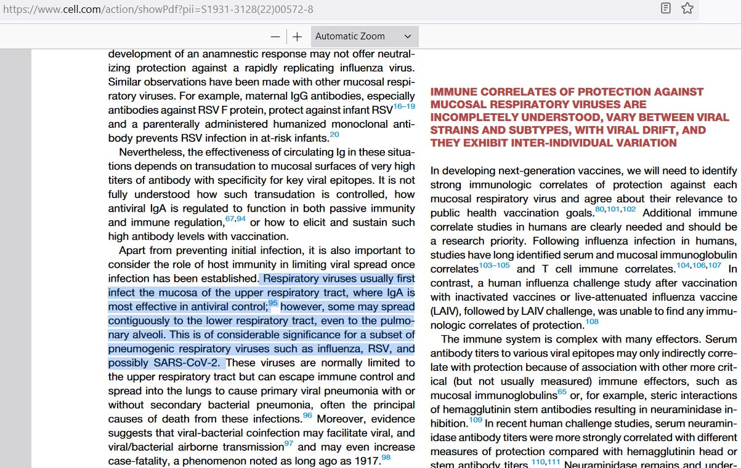This screenshot has height=468, width=741.
Task: Click the line 'The immune system is complex'
Action: click(x=589, y=339)
